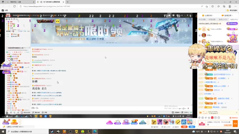Image resolution: width=239 pixels, height=134 pixels.
Task: Open the Edge settings ellipsis menu
Action: 235,6
